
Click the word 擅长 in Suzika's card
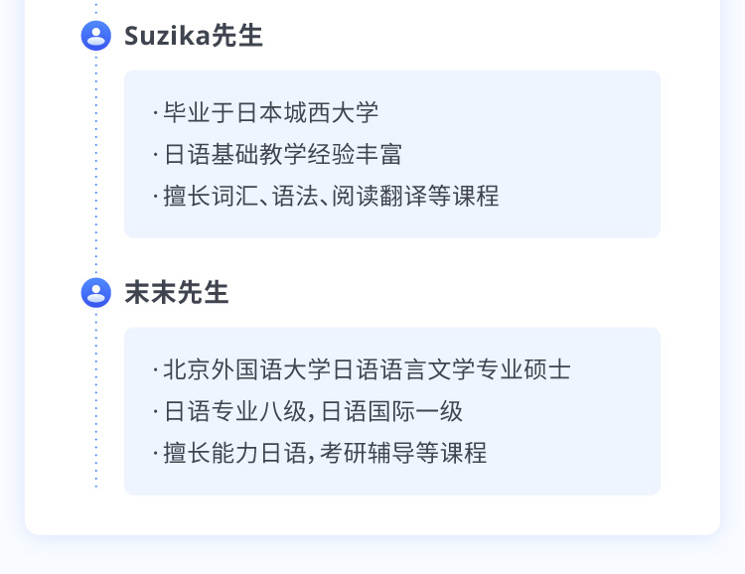(186, 196)
